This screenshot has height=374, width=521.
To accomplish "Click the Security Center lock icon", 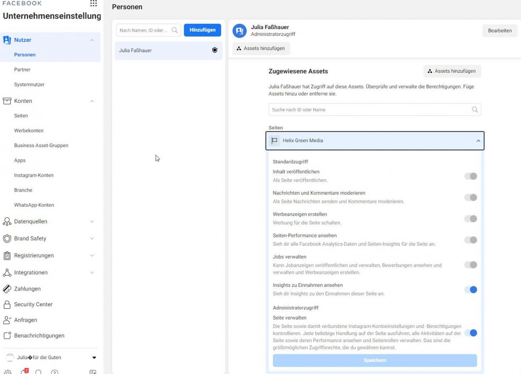I will 7,305.
